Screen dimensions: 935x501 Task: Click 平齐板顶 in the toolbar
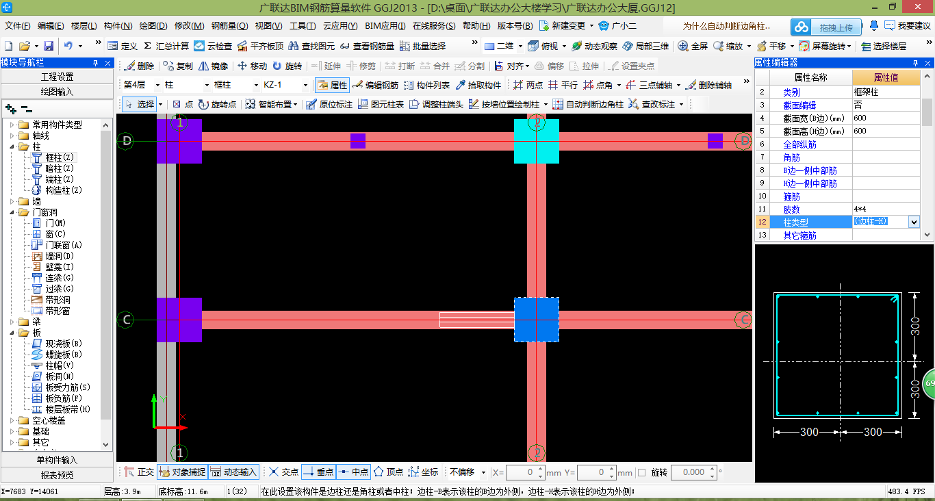point(260,46)
